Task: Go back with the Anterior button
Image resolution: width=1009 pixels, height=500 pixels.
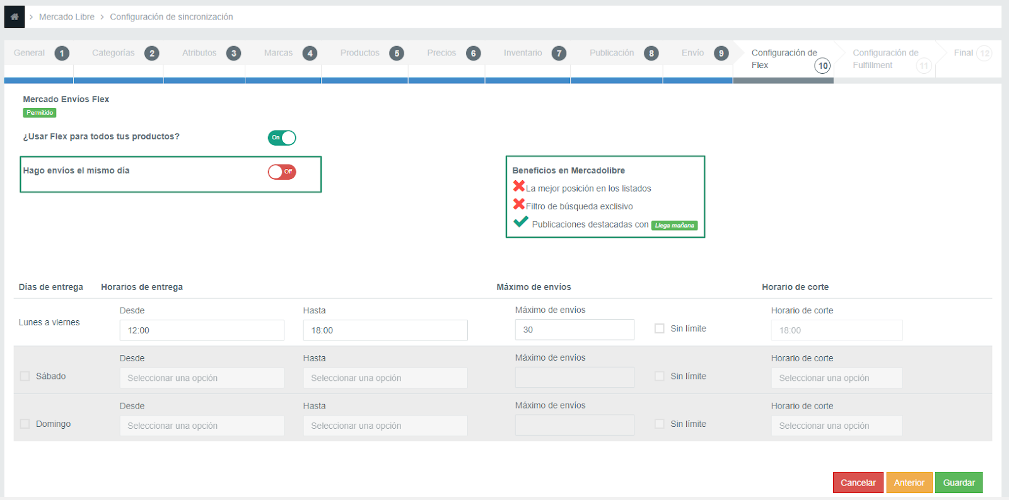Action: 909,483
